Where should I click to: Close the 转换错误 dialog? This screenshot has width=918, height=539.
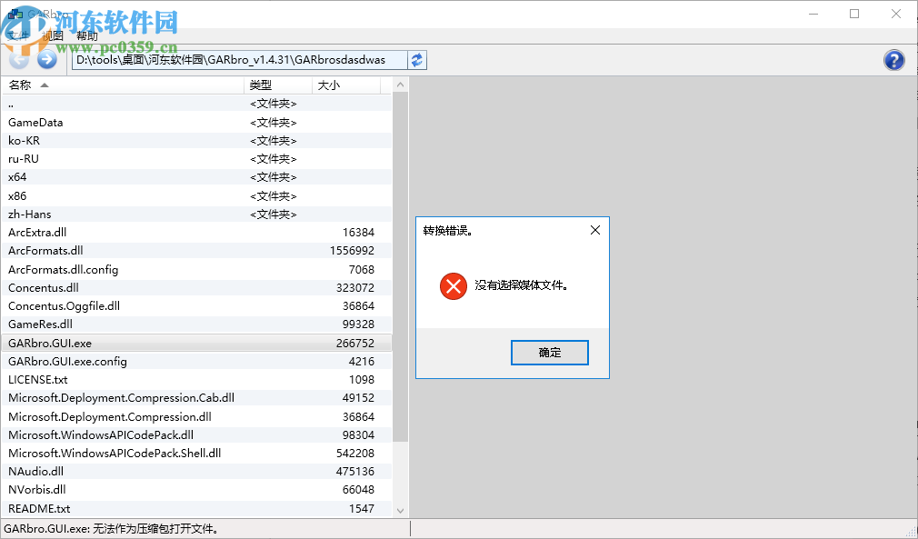[x=595, y=230]
